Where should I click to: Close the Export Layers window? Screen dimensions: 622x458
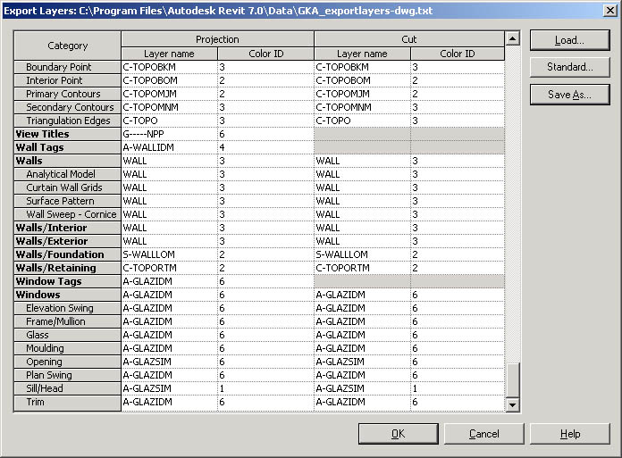click(609, 10)
